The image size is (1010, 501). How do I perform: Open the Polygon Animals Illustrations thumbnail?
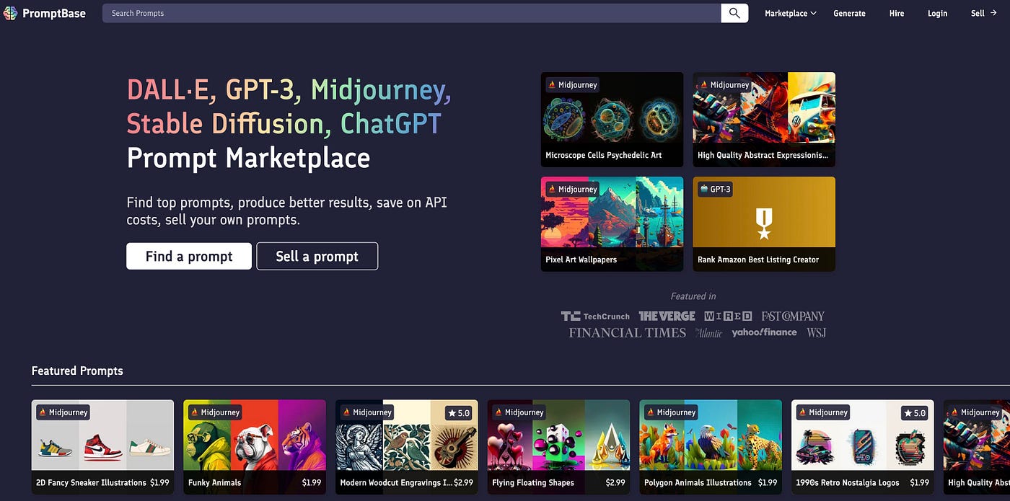(711, 436)
